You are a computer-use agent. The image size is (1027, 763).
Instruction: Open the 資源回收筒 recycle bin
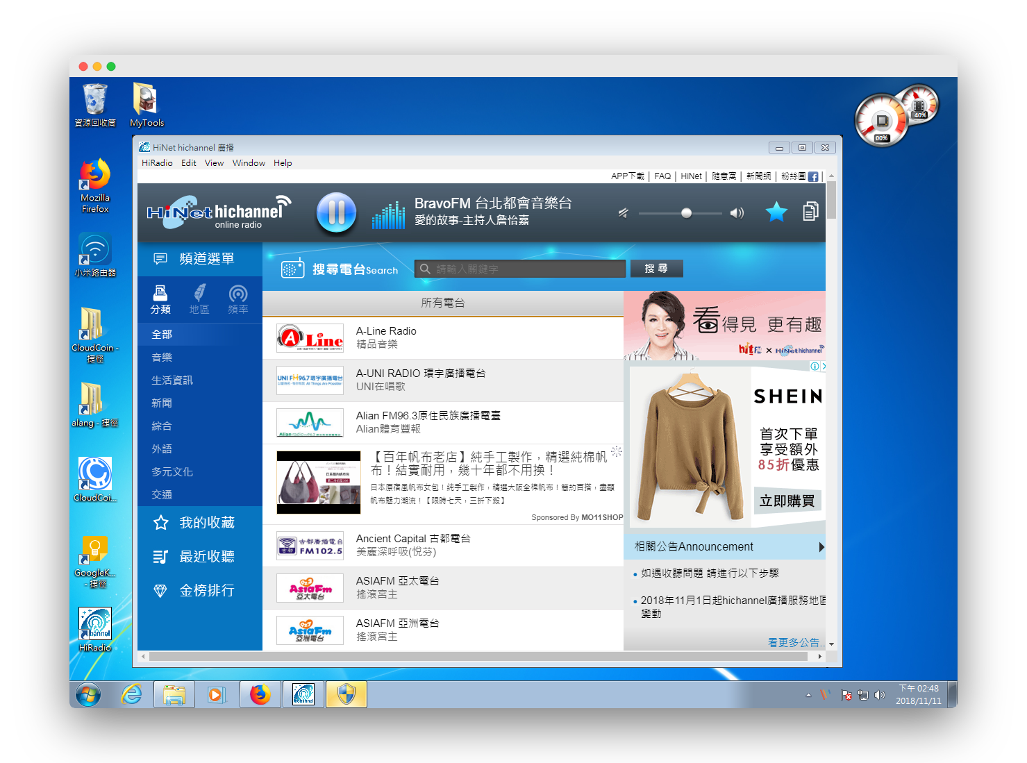click(x=95, y=105)
